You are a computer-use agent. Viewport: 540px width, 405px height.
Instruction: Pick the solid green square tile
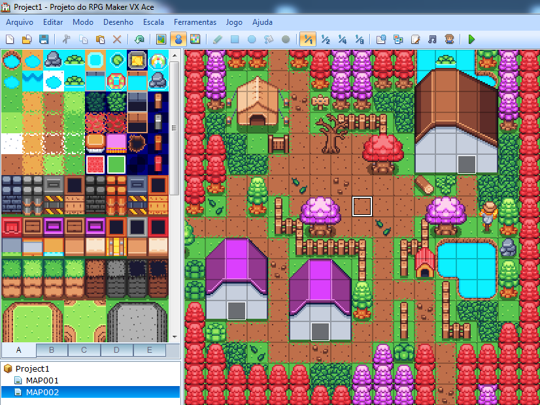click(x=116, y=165)
